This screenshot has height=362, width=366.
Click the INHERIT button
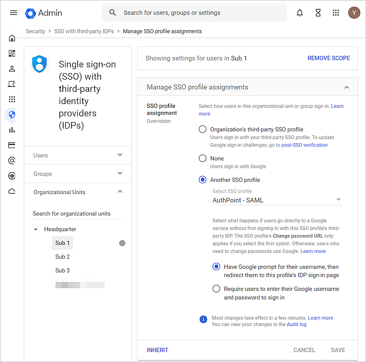157,350
